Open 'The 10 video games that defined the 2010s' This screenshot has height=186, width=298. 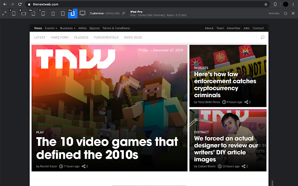(107, 148)
